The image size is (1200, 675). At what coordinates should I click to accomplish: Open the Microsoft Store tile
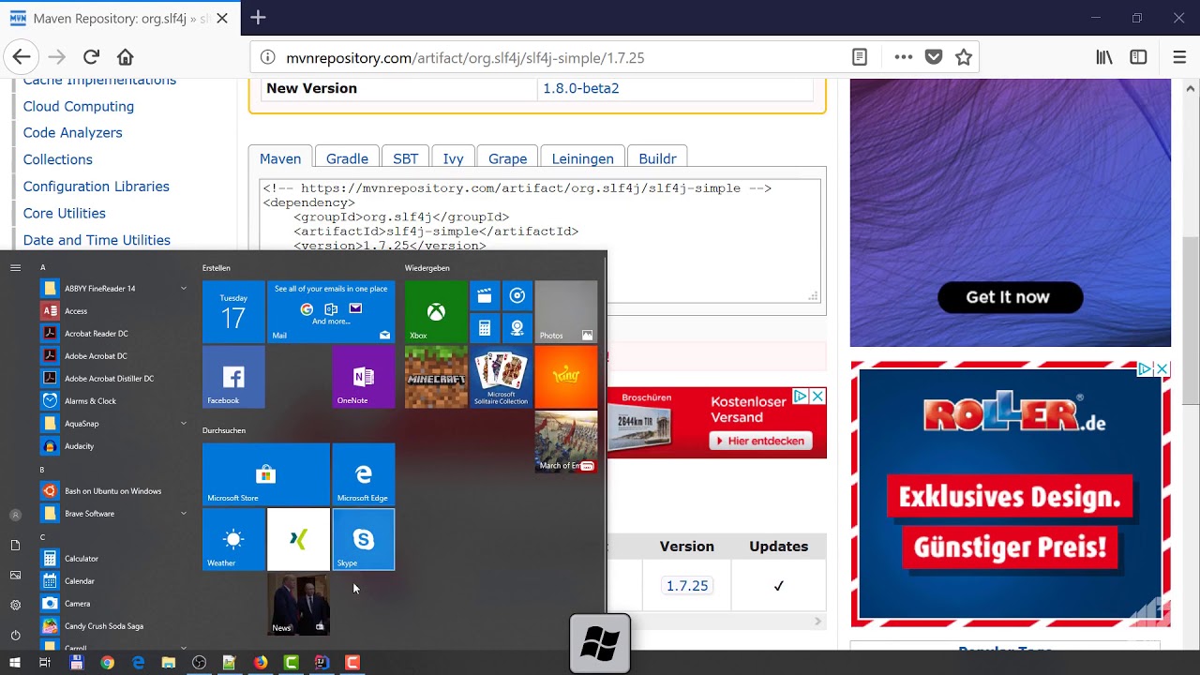point(266,474)
